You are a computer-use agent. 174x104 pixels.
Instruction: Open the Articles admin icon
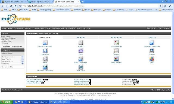81,43
